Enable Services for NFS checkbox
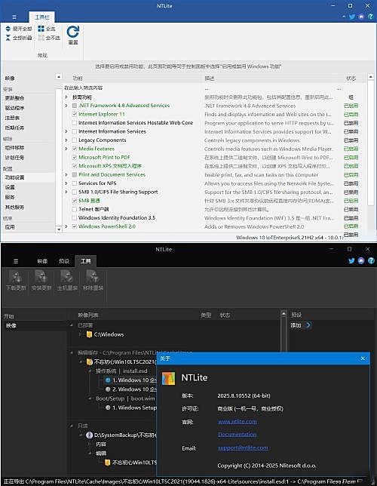The image size is (377, 486). coord(75,183)
